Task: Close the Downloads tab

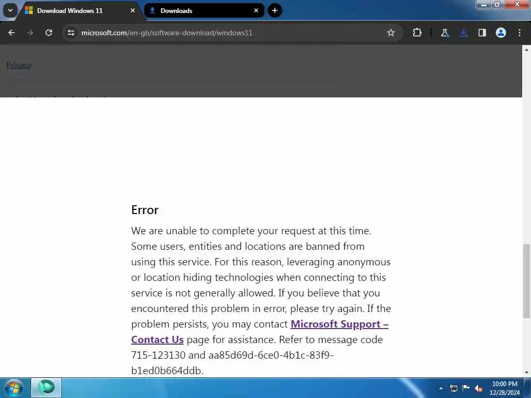Action: pos(256,10)
